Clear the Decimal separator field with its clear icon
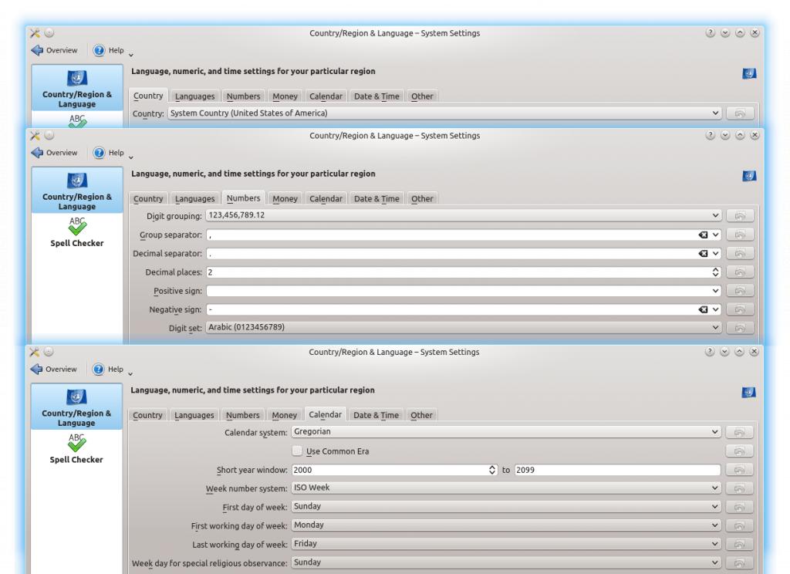Image resolution: width=790 pixels, height=574 pixels. tap(703, 253)
